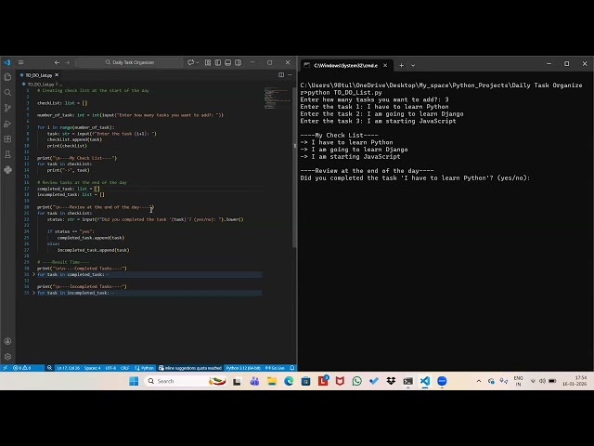
Task: Click TO_DO_List.py breadcrumb item
Action: point(41,85)
